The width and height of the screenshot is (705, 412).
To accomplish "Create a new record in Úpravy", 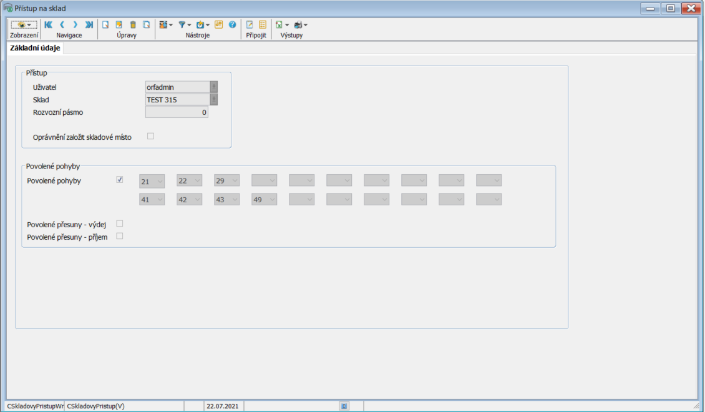I will coord(105,25).
